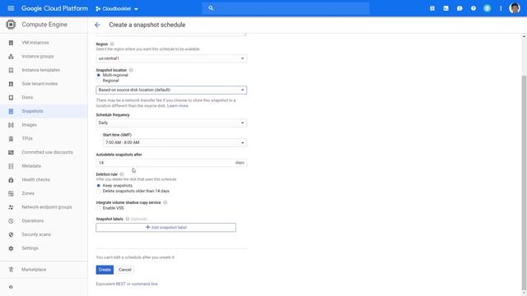Click the TPUs sidebar icon
The width and height of the screenshot is (527, 296).
pyautogui.click(x=11, y=139)
